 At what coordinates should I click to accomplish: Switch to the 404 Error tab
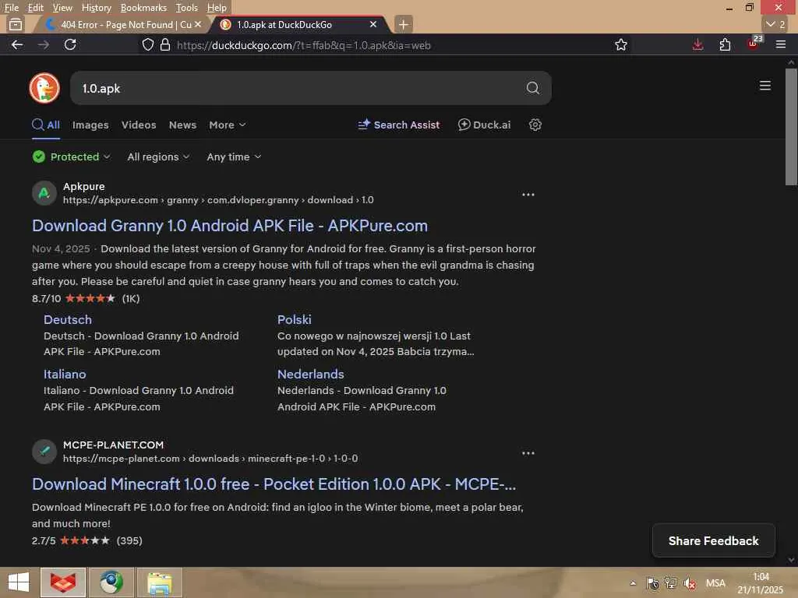click(122, 24)
